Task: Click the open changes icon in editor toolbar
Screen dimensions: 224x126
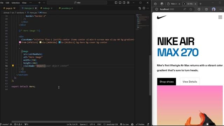Action: pyautogui.click(x=140, y=8)
